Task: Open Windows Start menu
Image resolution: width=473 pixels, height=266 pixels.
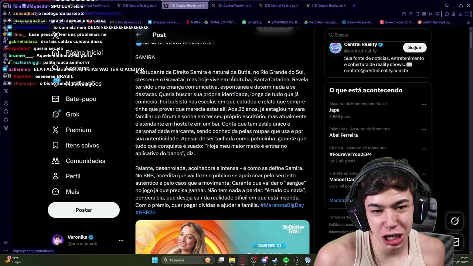Action: (155, 260)
